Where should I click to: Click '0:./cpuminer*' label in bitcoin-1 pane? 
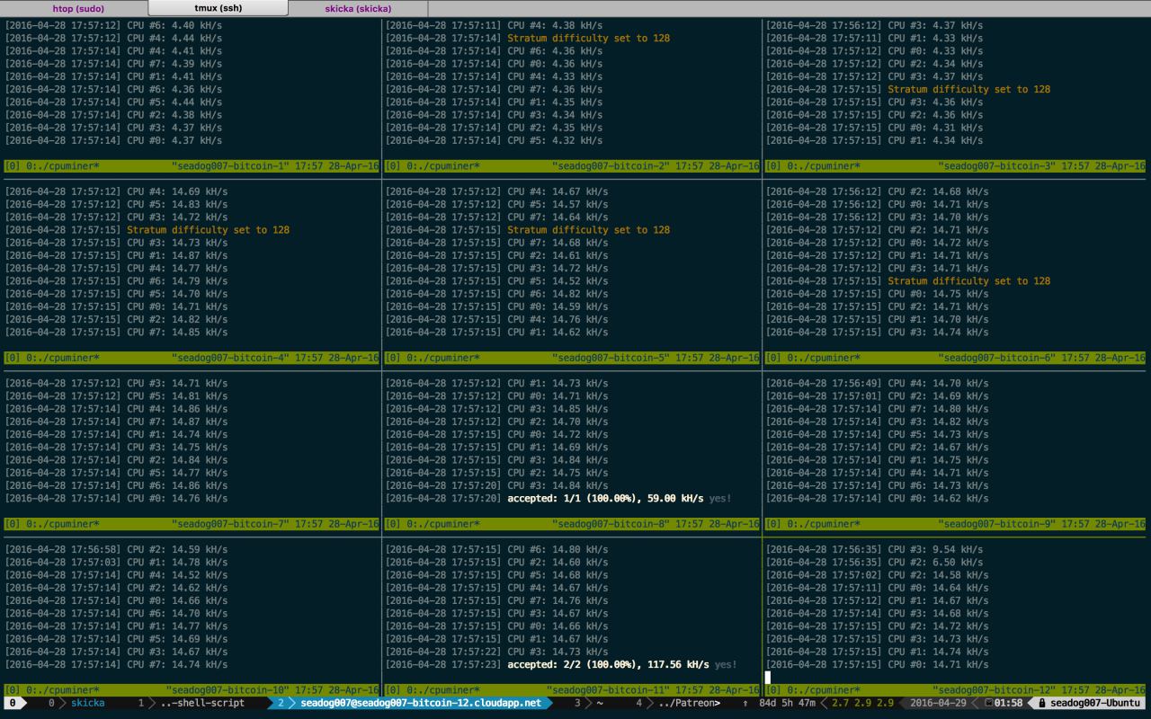click(x=61, y=166)
